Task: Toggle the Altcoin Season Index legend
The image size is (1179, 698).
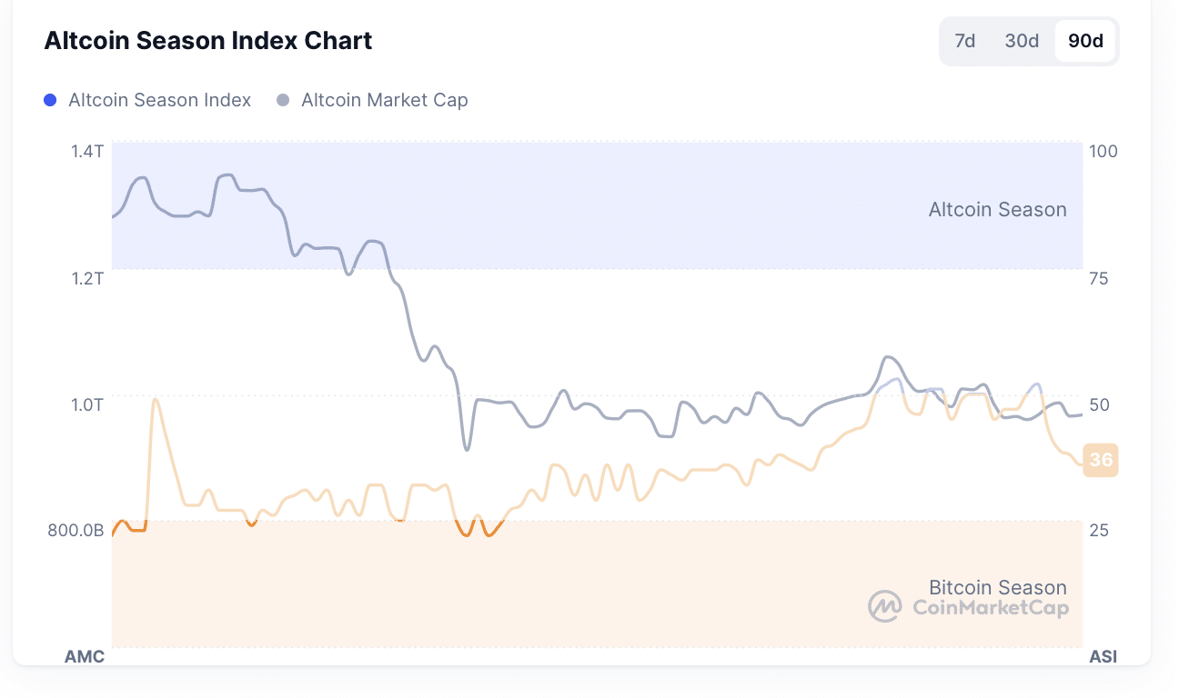Action: [159, 100]
